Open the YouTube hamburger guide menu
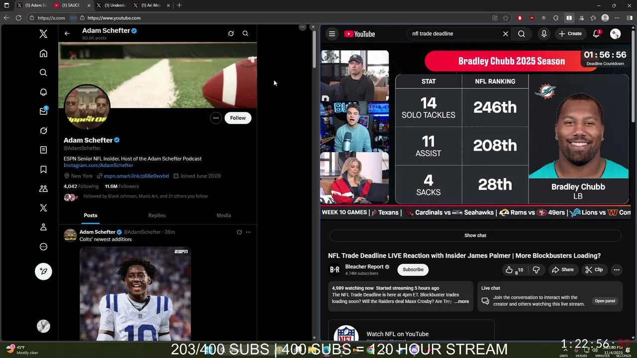This screenshot has width=637, height=358. (x=332, y=34)
